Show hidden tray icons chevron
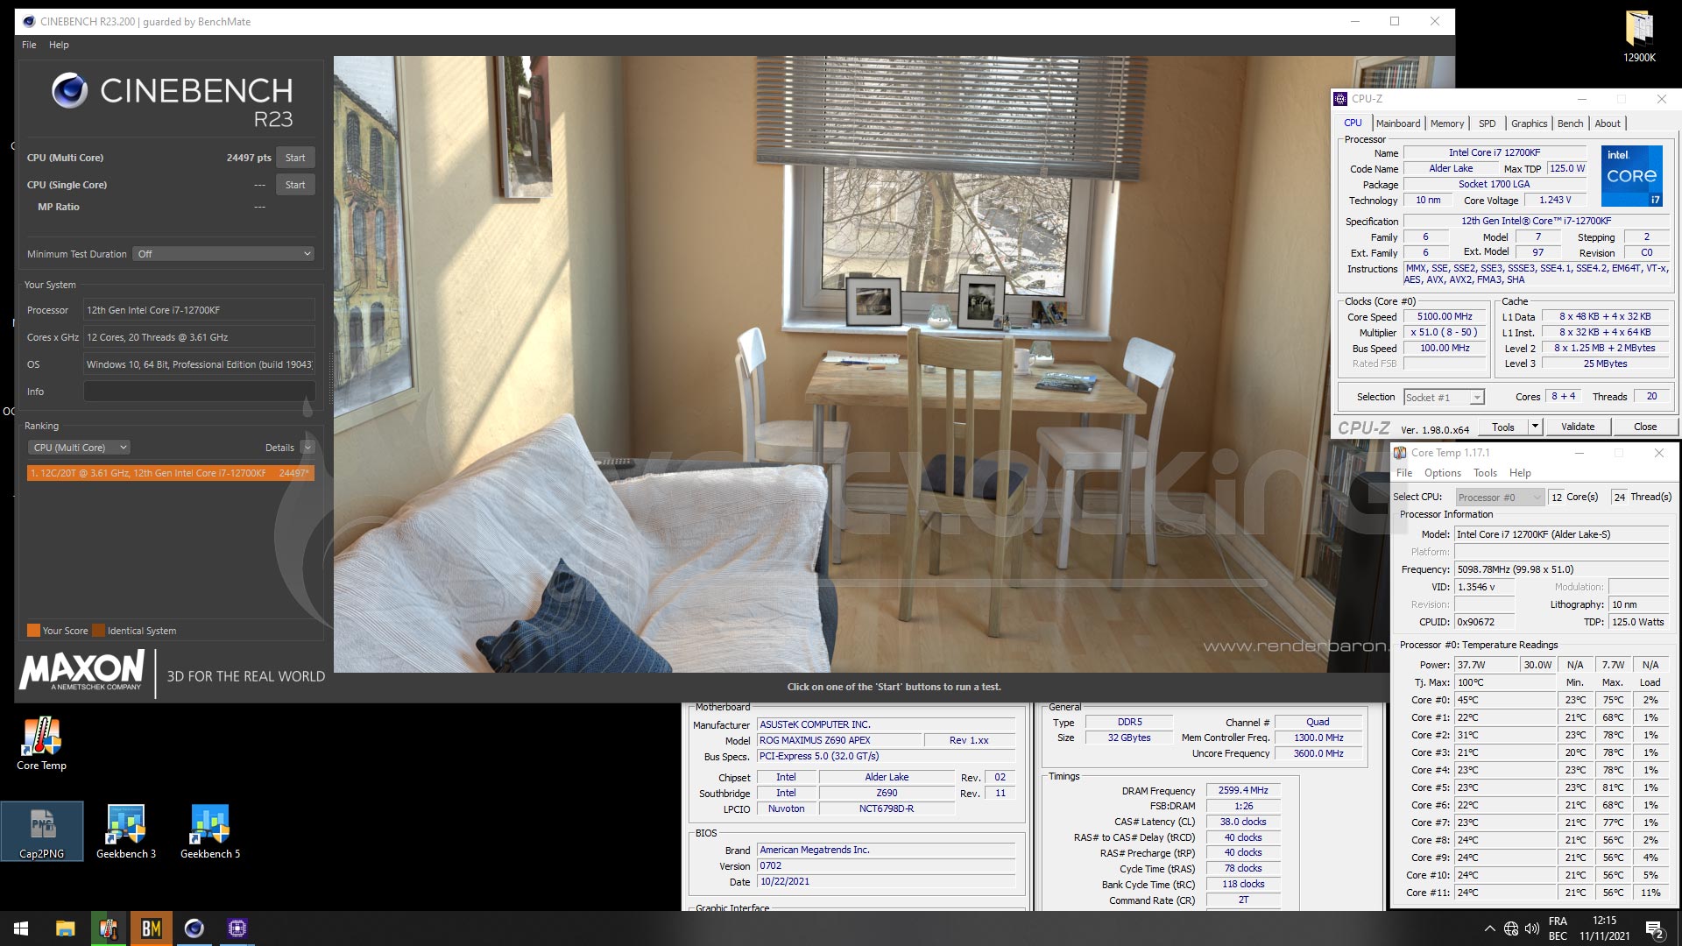 click(1489, 928)
